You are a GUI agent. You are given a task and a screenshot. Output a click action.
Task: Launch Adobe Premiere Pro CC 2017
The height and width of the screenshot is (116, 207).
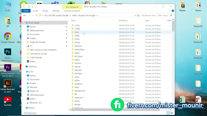pyautogui.click(x=8, y=71)
